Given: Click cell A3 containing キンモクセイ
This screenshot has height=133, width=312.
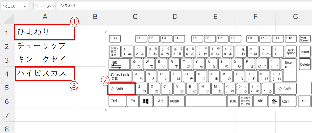Looking at the screenshot, I should tap(45, 60).
